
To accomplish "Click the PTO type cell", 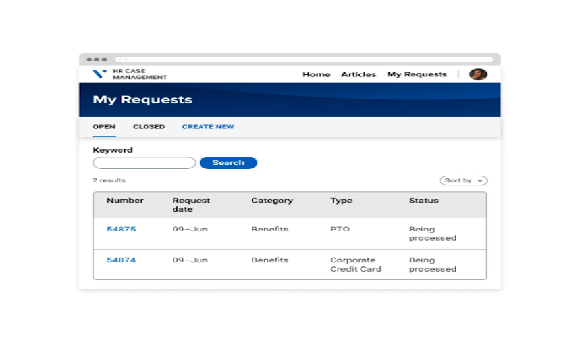I will (340, 229).
